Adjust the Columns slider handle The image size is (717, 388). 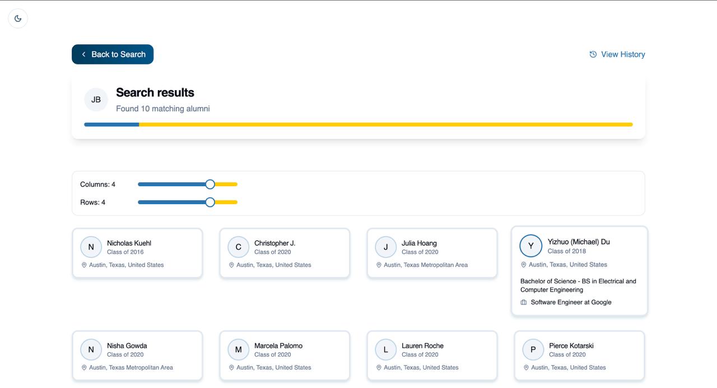[210, 184]
